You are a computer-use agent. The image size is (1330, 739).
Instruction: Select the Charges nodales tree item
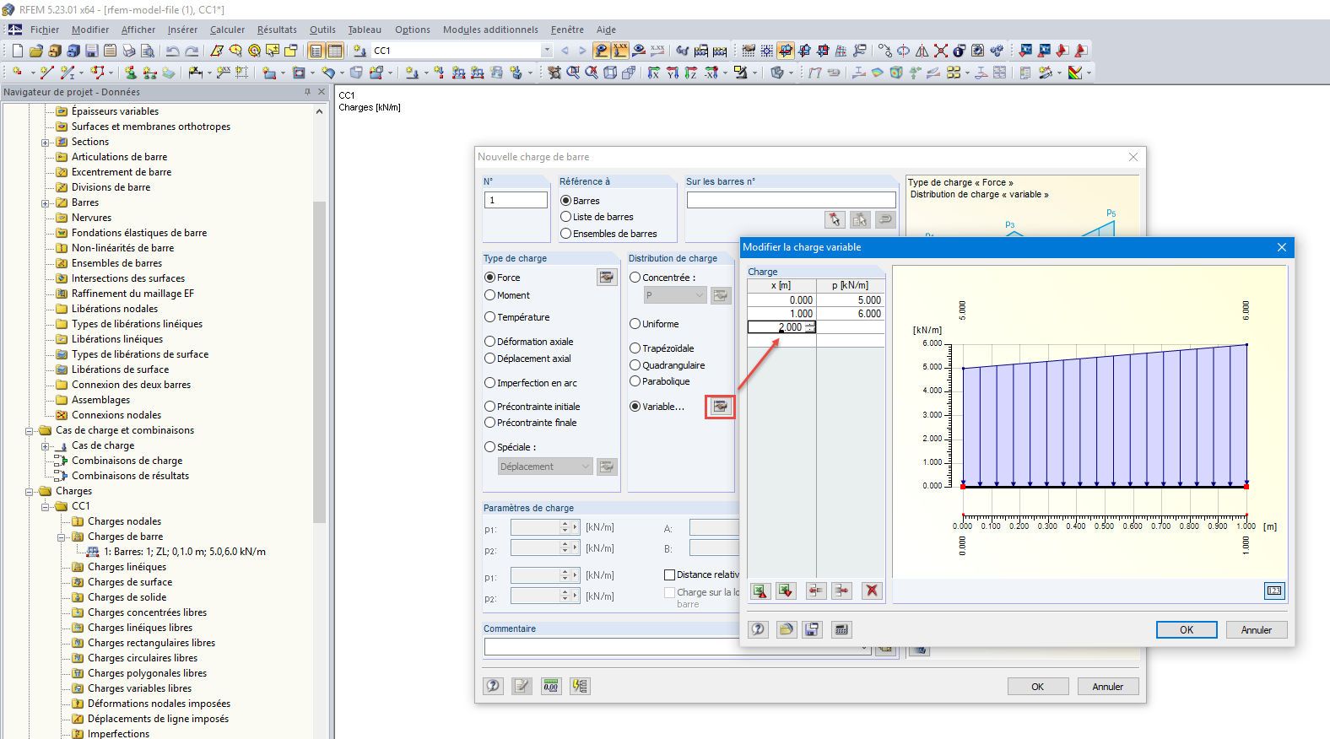(124, 522)
